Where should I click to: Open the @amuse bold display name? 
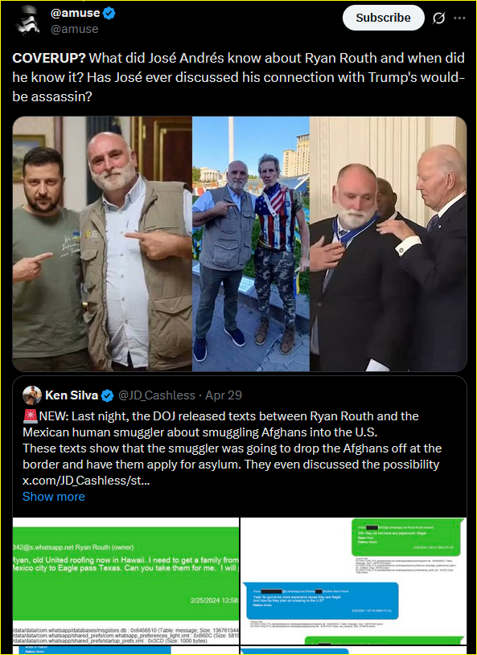pos(76,14)
